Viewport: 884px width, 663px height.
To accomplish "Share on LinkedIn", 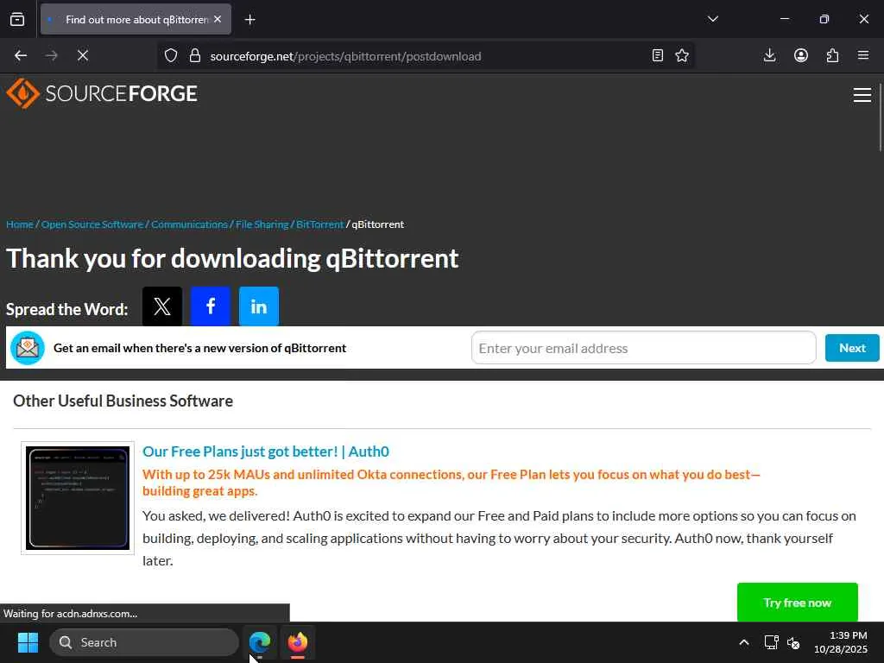I will (259, 306).
